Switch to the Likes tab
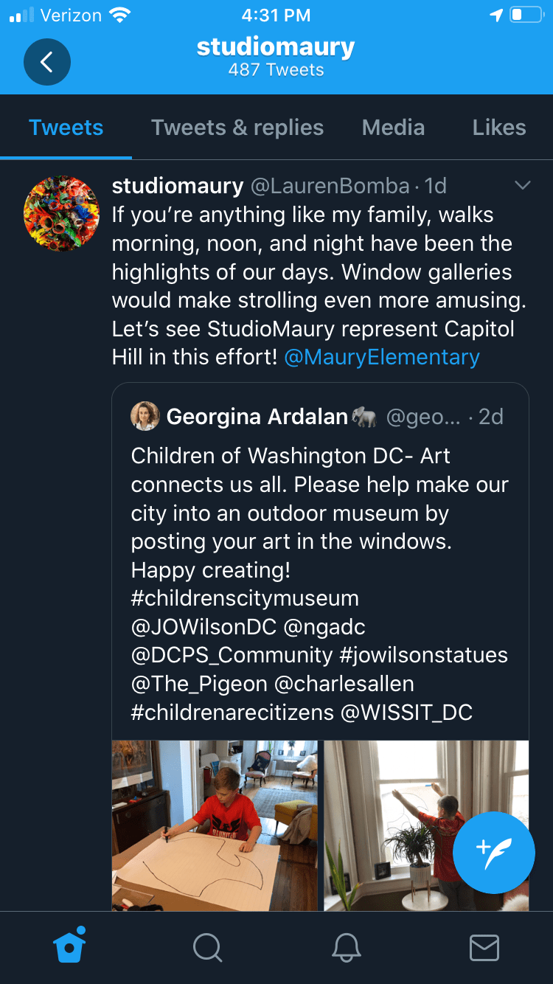Viewport: 553px width, 984px height. [499, 128]
